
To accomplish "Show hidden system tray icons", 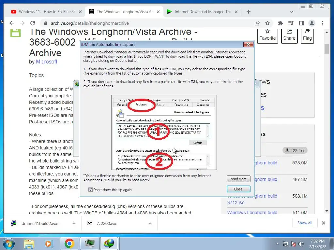I will 277,244.
